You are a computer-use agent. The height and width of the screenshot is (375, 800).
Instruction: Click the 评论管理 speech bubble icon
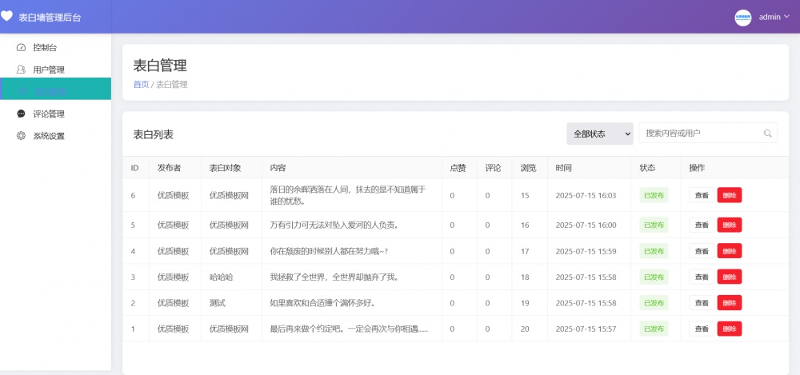(x=22, y=114)
